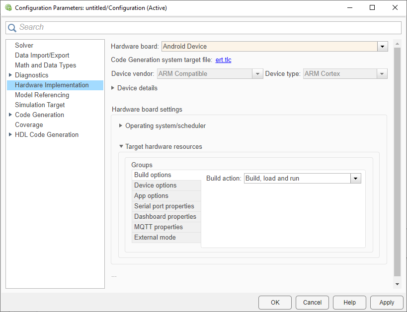Click the search magnifier icon
Viewport: 407px width, 312px height.
pyautogui.click(x=12, y=28)
